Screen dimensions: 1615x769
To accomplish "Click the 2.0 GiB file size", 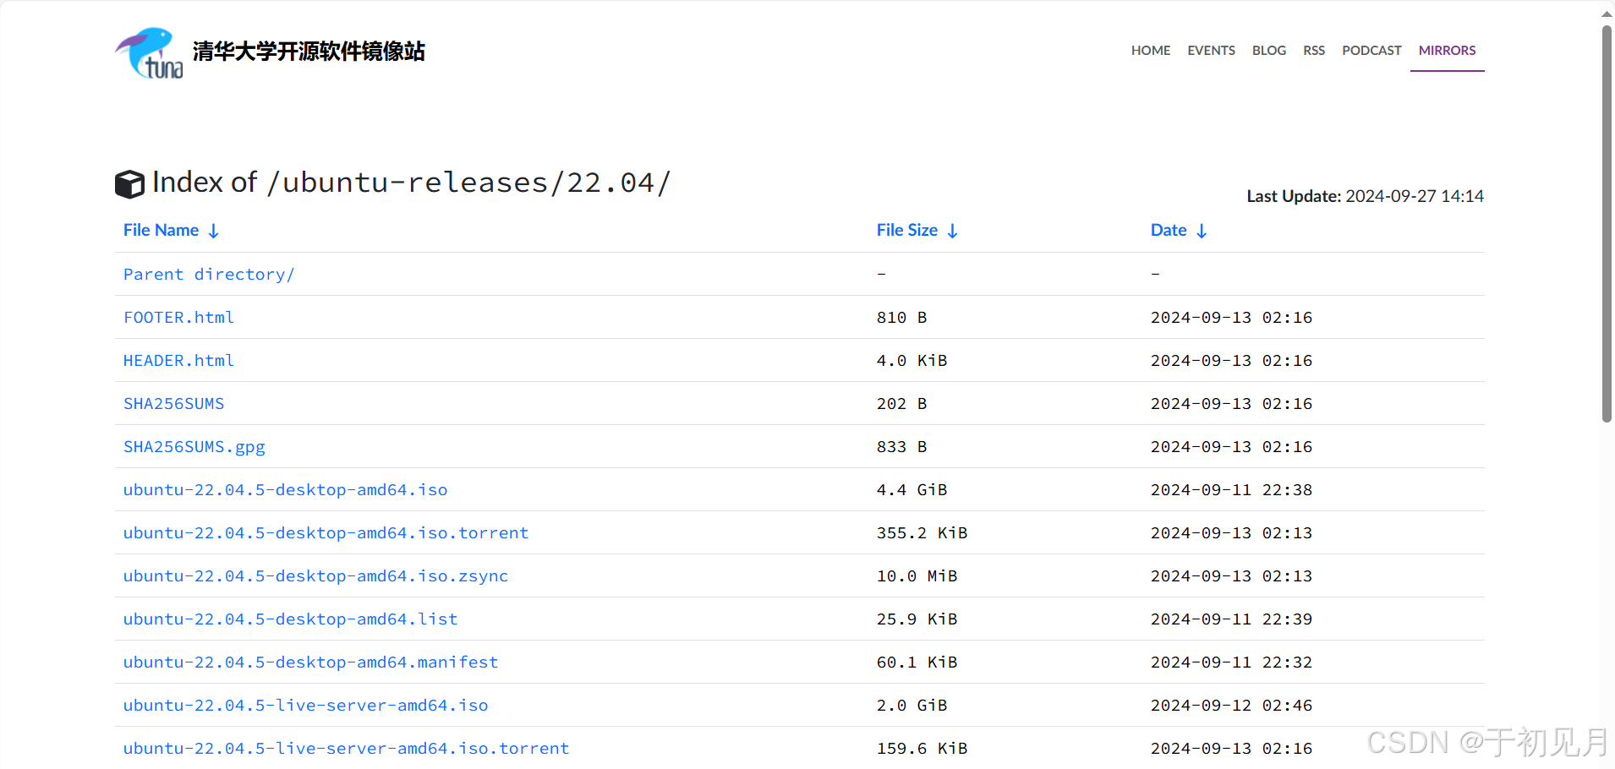I will tap(912, 705).
